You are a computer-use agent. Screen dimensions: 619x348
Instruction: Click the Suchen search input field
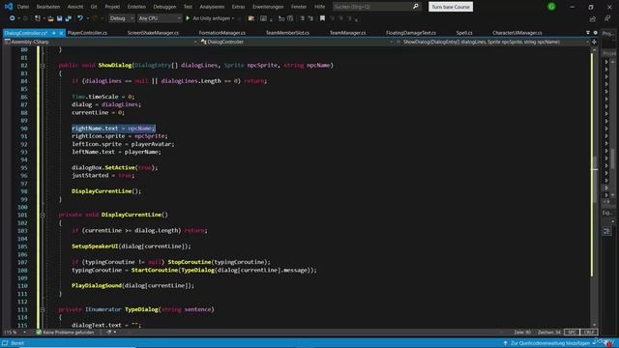point(371,7)
